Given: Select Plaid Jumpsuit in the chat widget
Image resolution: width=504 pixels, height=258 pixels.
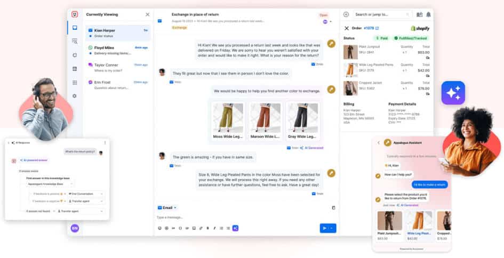Looking at the screenshot, I should click(x=389, y=226).
